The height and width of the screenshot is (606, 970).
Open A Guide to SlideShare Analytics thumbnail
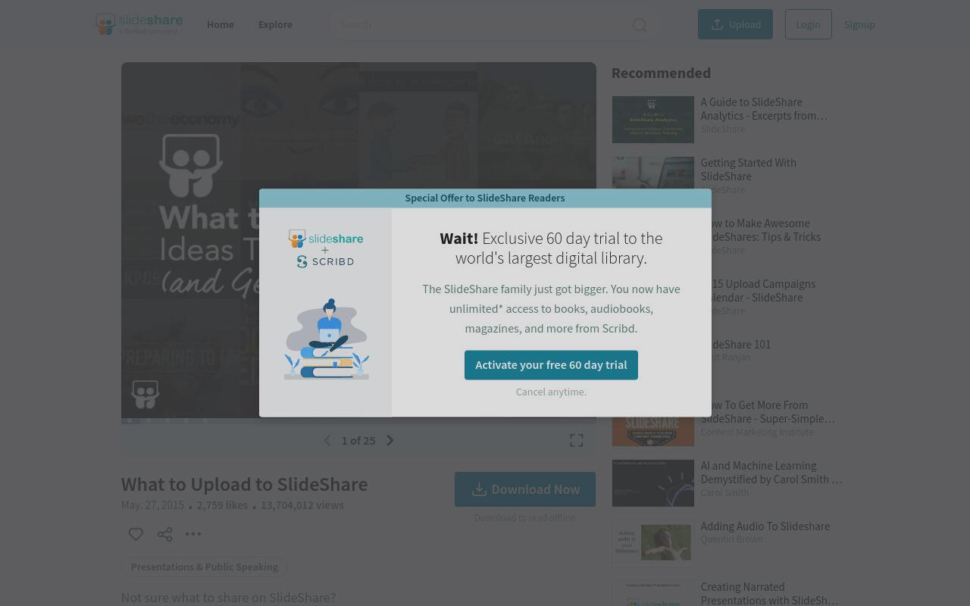[x=653, y=120]
